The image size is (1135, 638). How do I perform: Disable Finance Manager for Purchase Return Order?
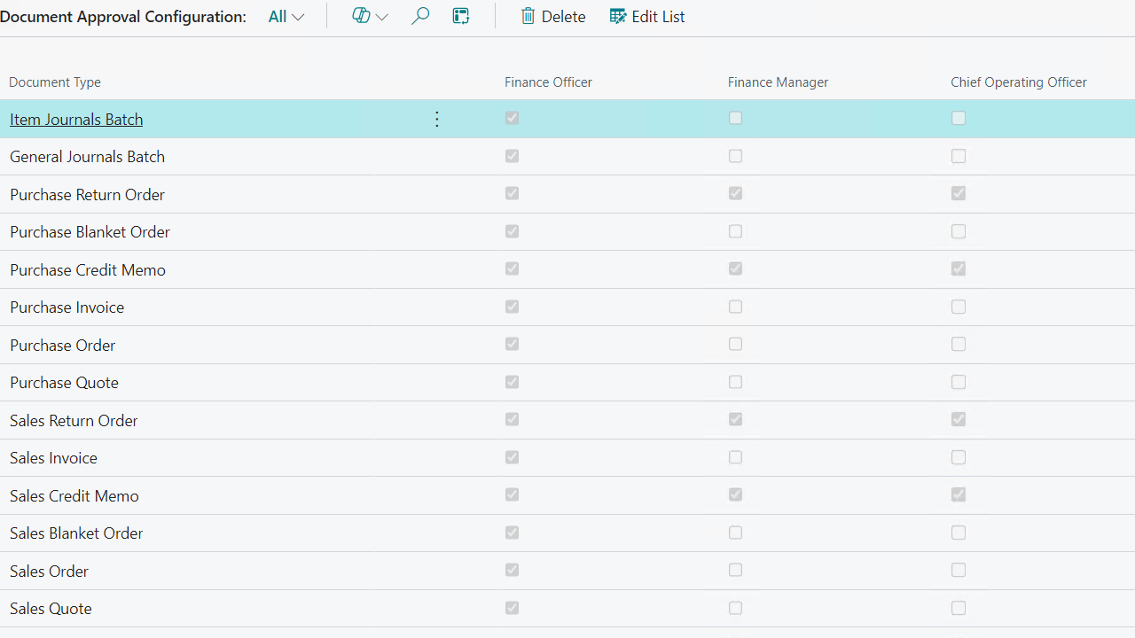coord(735,193)
